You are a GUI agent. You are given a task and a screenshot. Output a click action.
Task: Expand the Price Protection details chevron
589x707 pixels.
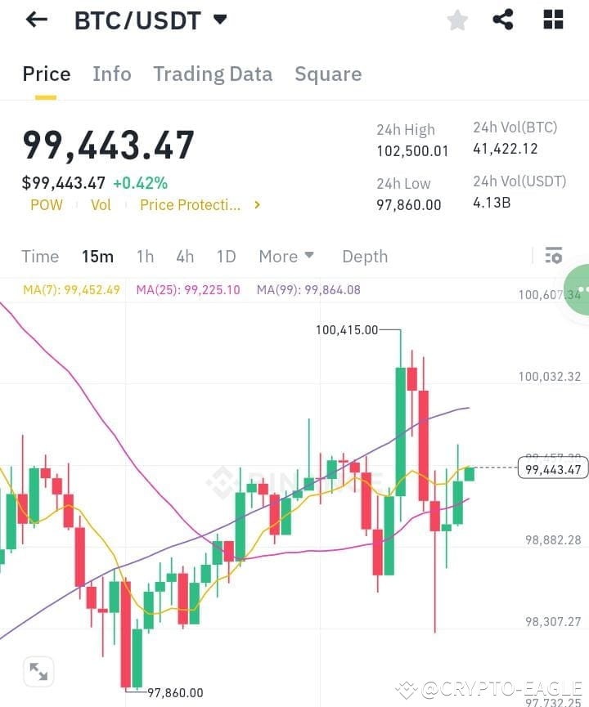(256, 205)
